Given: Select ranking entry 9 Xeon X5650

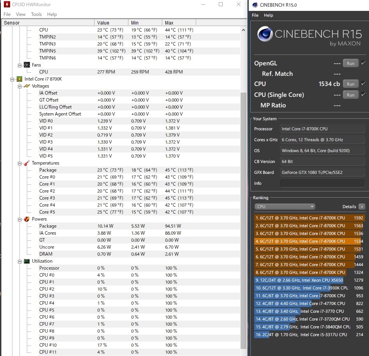Looking at the screenshot, I should point(309,280).
